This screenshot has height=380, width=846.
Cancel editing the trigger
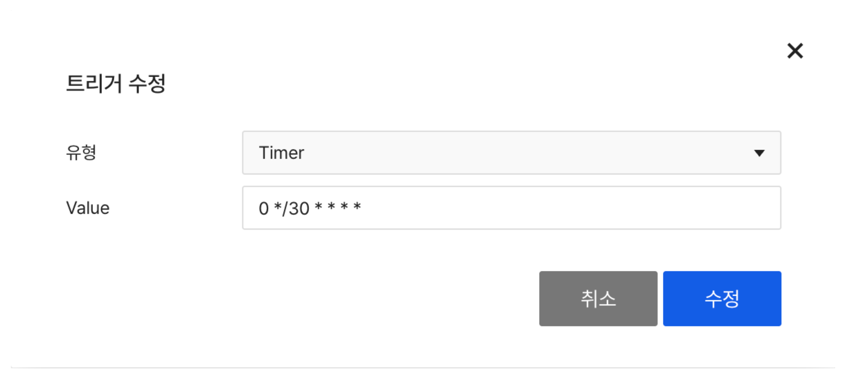point(598,299)
